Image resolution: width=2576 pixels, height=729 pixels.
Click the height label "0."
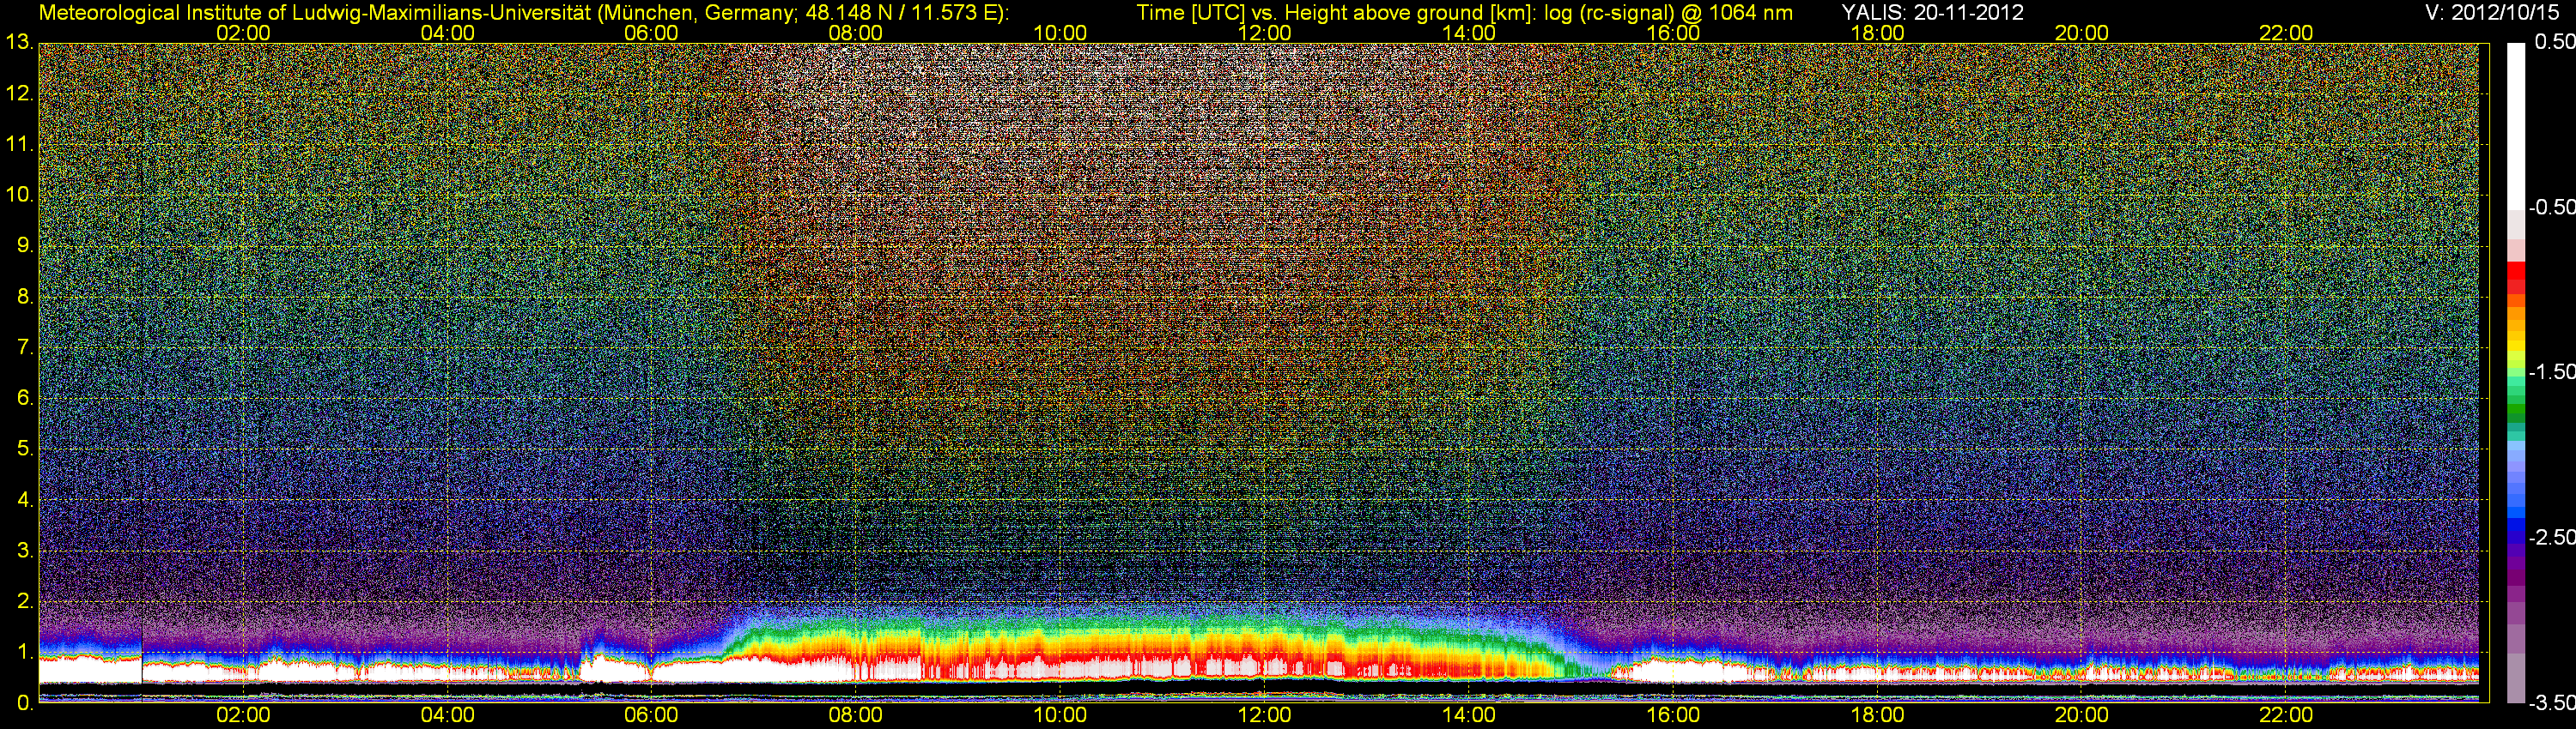pos(25,703)
